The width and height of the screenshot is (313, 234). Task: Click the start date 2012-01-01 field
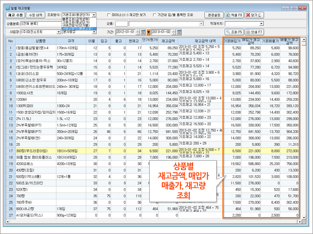pos(126,32)
